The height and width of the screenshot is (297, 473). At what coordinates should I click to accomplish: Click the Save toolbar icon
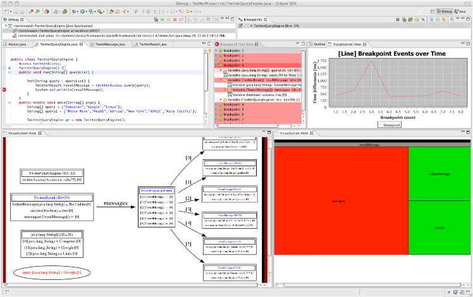click(x=16, y=11)
